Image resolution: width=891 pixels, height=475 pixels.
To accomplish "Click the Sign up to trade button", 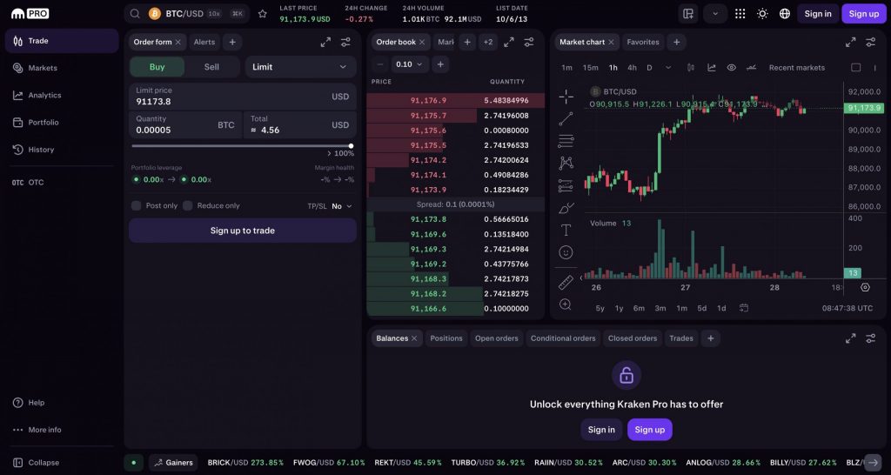I will click(243, 231).
